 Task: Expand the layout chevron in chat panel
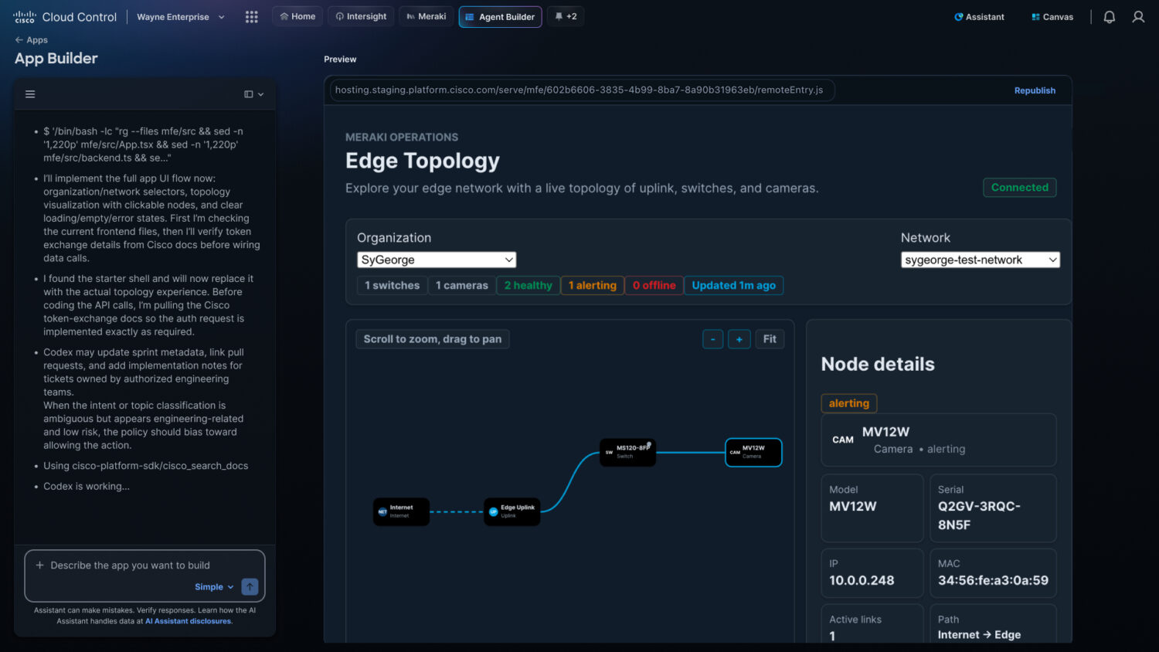click(x=261, y=94)
